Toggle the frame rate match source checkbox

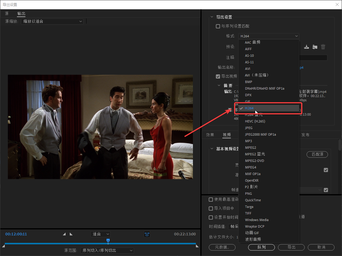click(326, 190)
